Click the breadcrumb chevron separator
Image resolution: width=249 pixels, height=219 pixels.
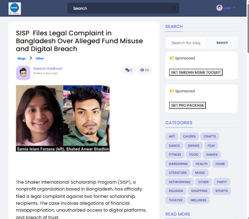[x=31, y=58]
